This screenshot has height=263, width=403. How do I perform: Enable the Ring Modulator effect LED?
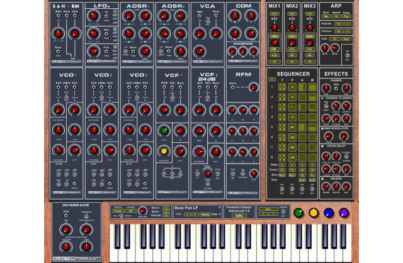point(322,128)
